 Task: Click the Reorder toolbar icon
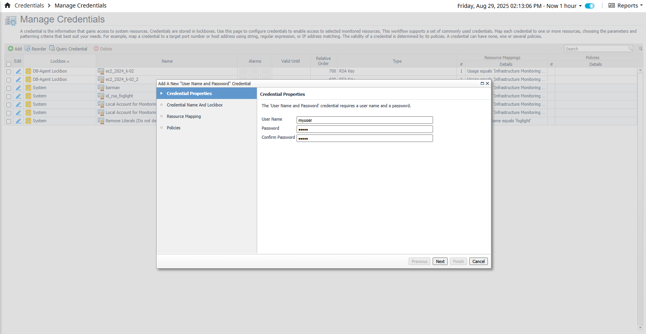(27, 49)
